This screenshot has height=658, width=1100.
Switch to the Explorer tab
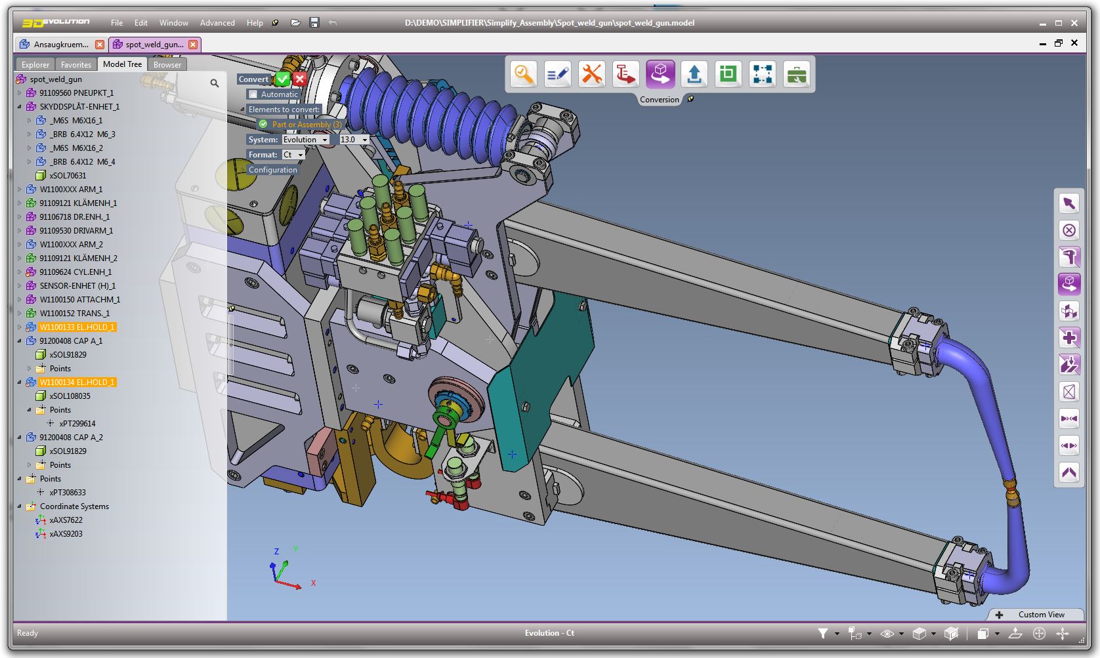[x=35, y=64]
